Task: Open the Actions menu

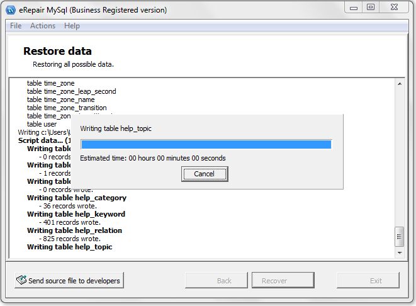Action: [43, 26]
